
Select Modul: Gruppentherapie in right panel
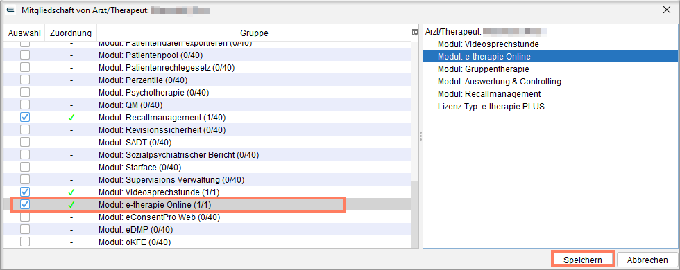click(x=483, y=69)
